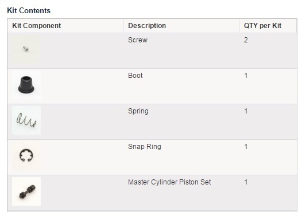Click the Screw thumbnail image

[x=26, y=49]
